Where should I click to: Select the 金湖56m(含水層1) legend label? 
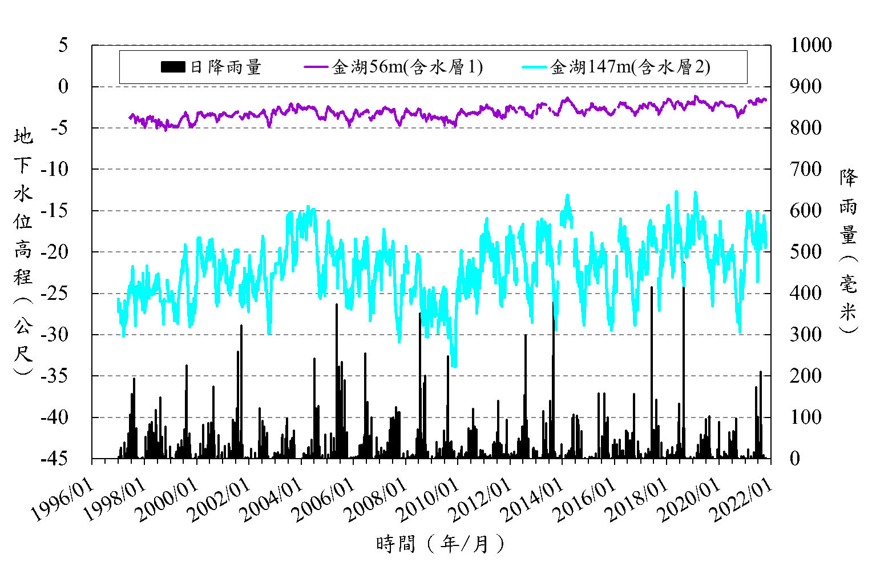[x=407, y=67]
